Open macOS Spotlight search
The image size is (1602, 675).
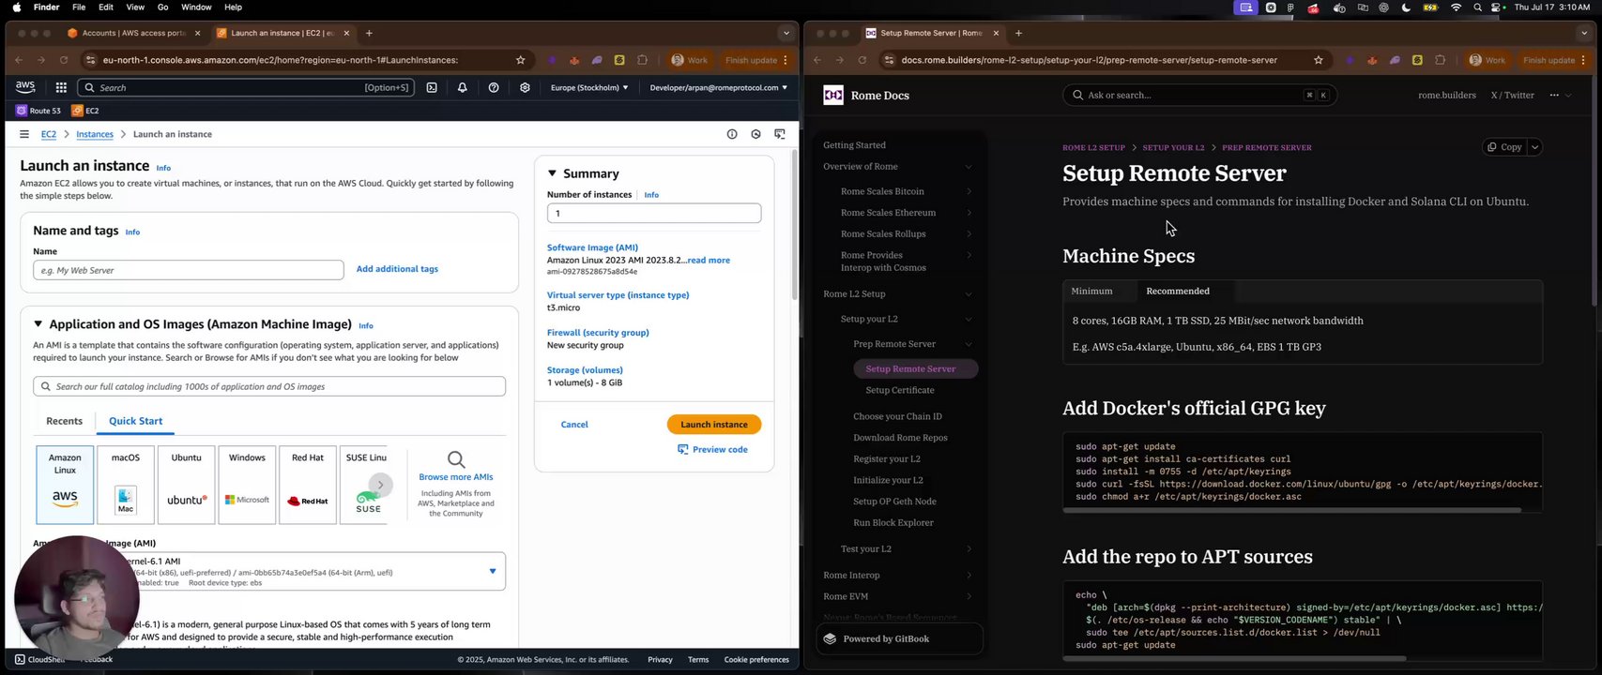[x=1478, y=7]
